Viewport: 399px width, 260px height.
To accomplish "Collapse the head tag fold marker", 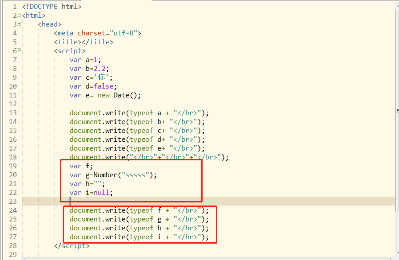I will (x=19, y=24).
